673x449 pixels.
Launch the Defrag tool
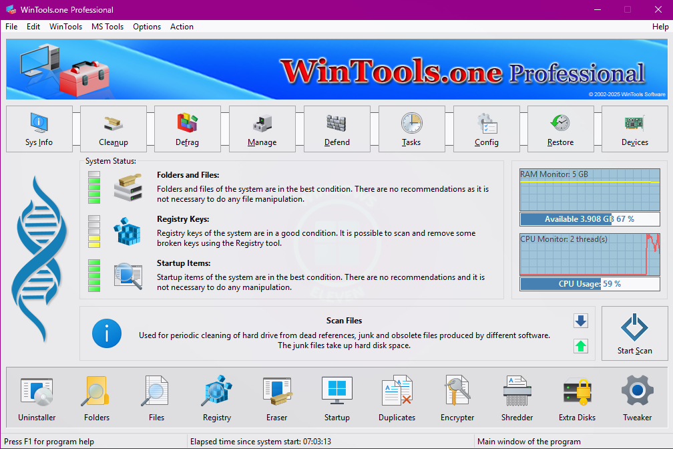(x=188, y=129)
